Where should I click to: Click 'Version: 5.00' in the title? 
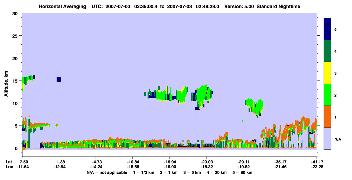click(239, 6)
